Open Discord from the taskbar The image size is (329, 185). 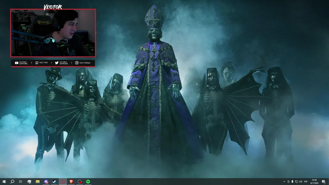click(x=46, y=182)
